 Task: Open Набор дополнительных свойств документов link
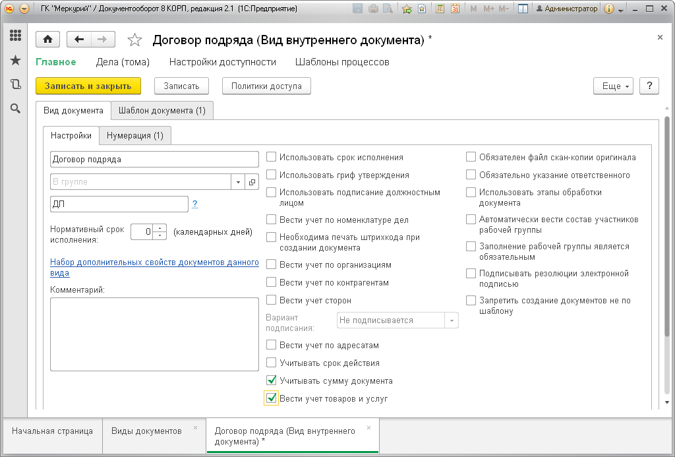point(154,268)
